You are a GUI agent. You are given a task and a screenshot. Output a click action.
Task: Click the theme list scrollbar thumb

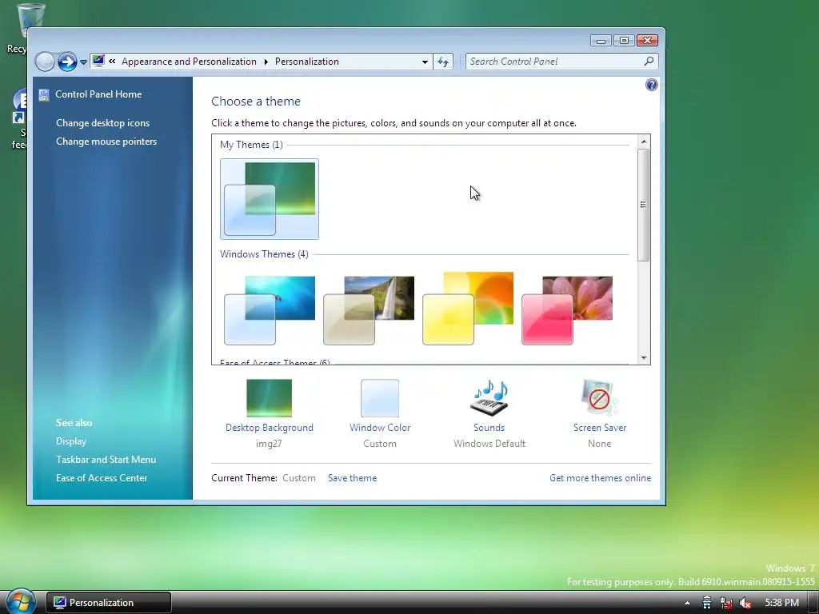(x=644, y=205)
